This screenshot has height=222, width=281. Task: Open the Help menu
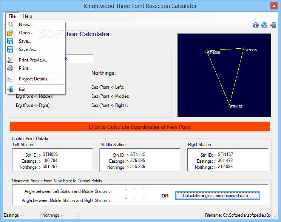[27, 16]
